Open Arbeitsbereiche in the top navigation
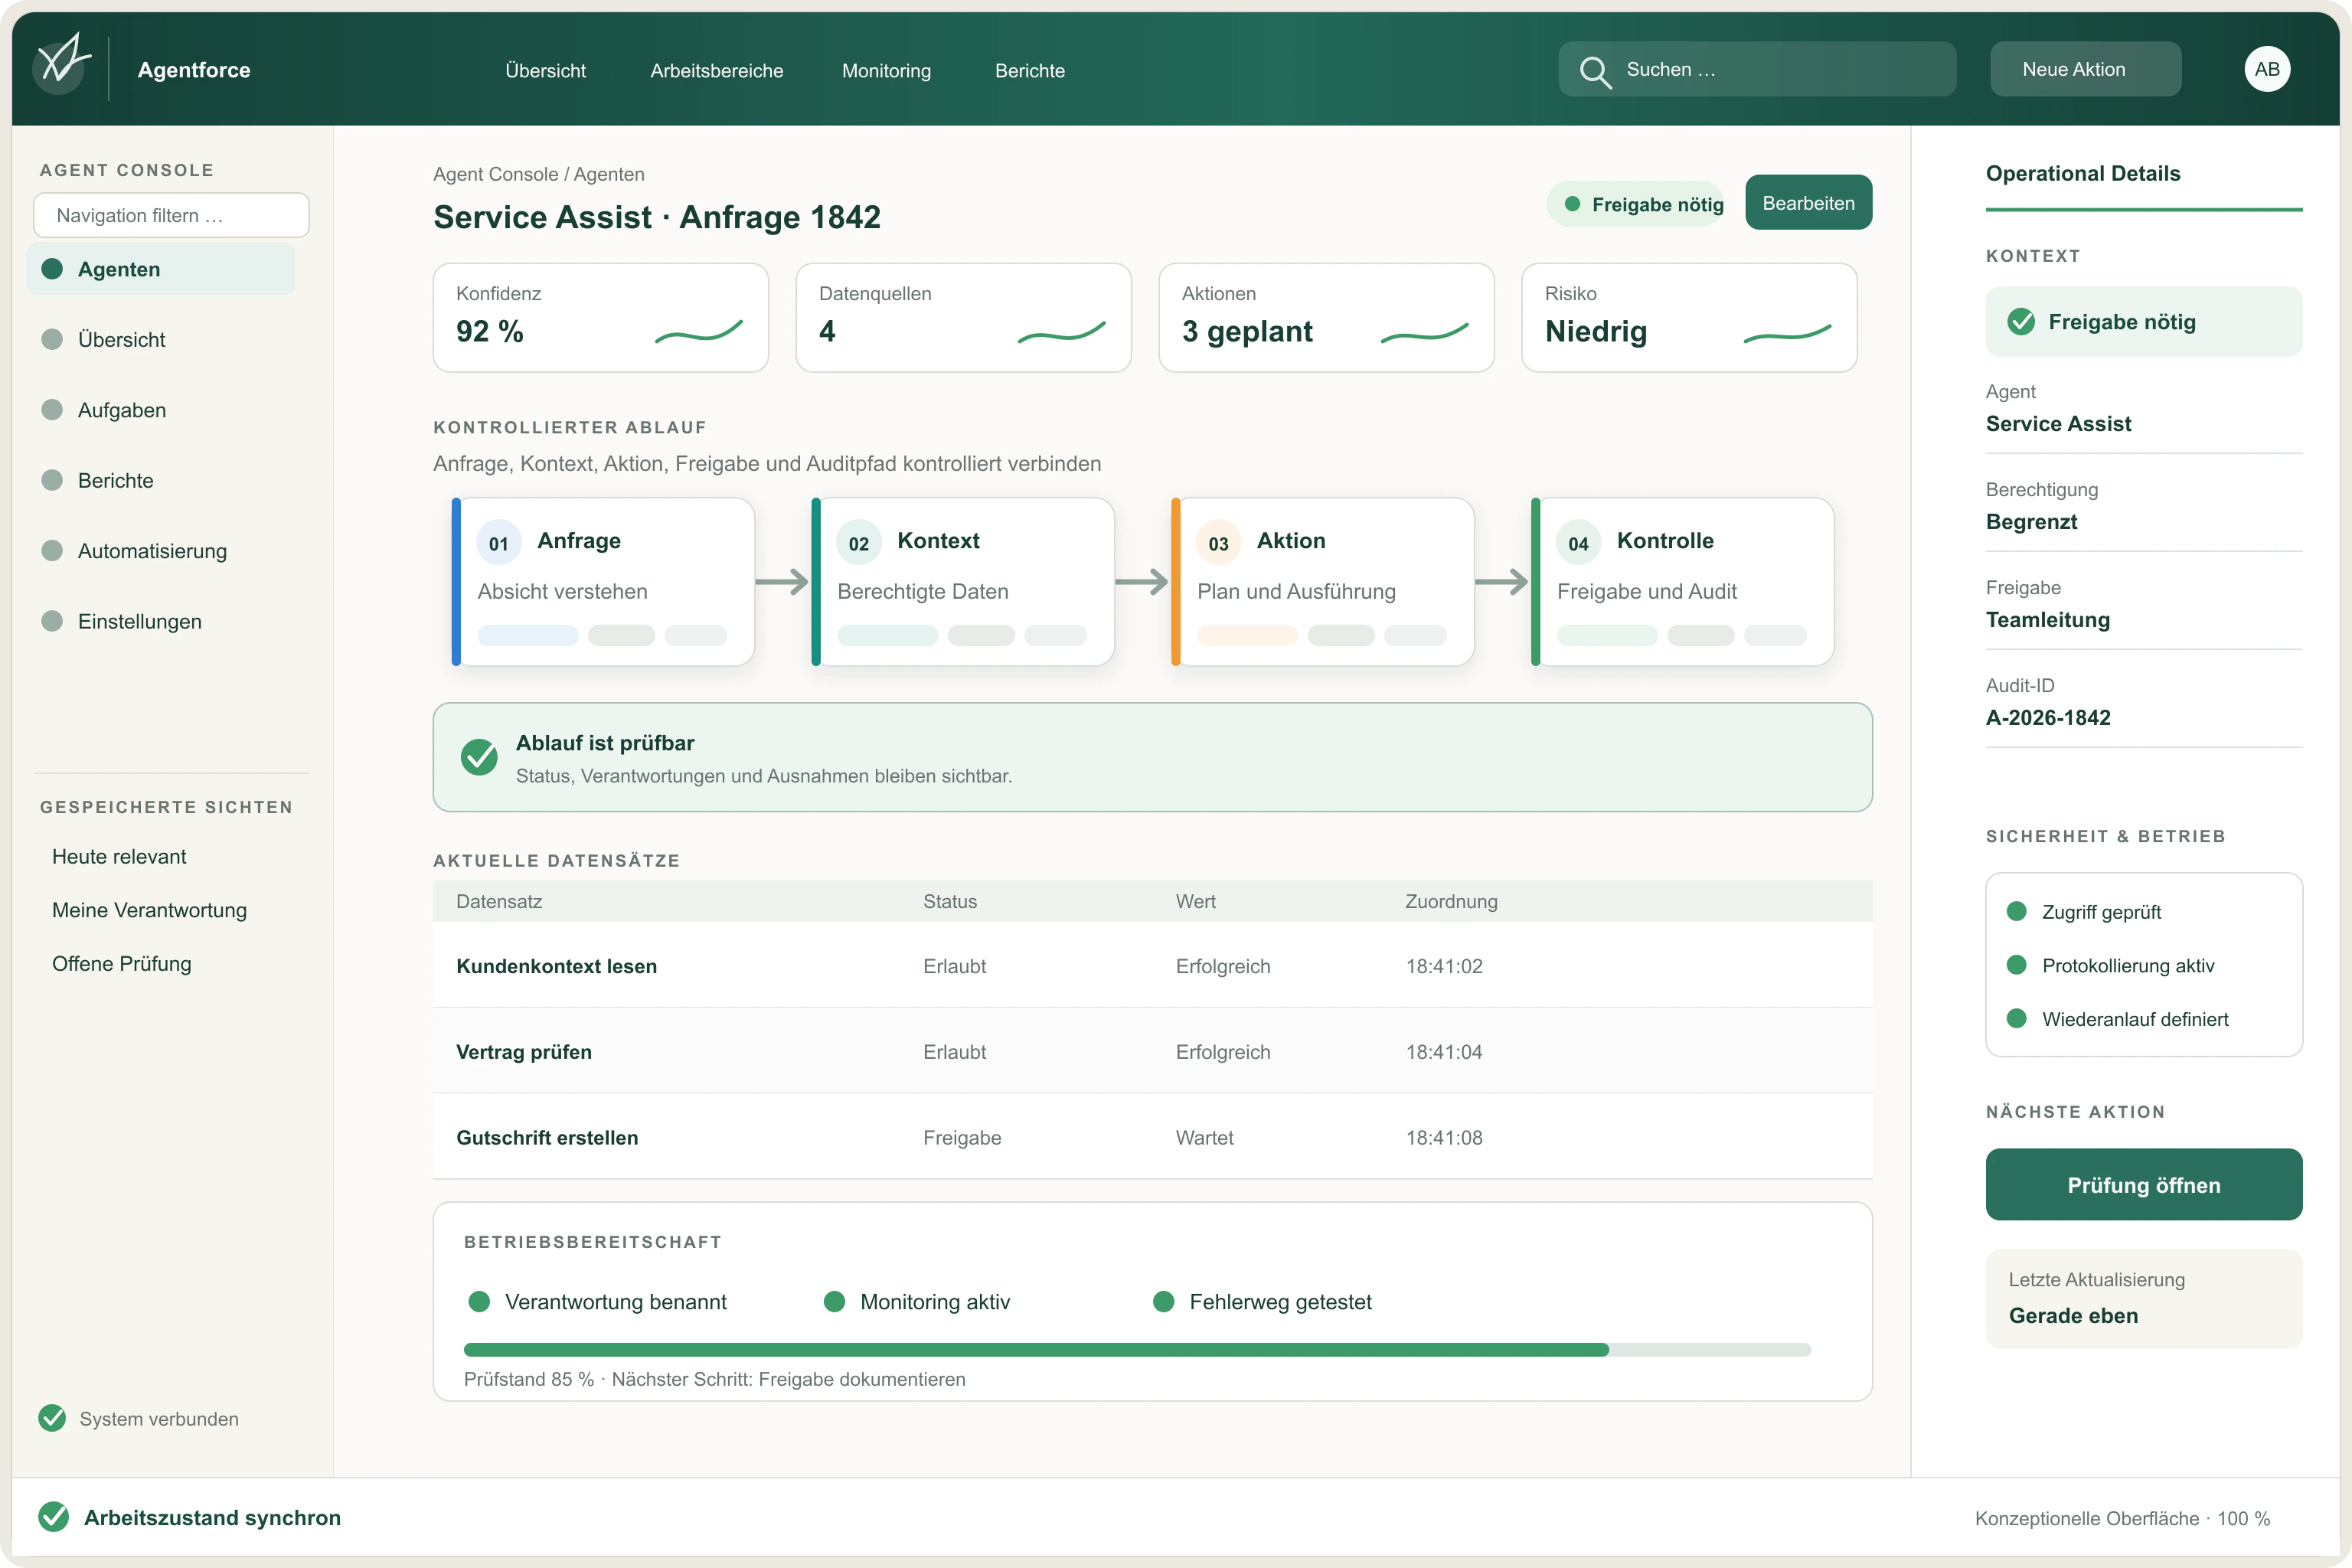This screenshot has width=2352, height=1568. coord(717,70)
